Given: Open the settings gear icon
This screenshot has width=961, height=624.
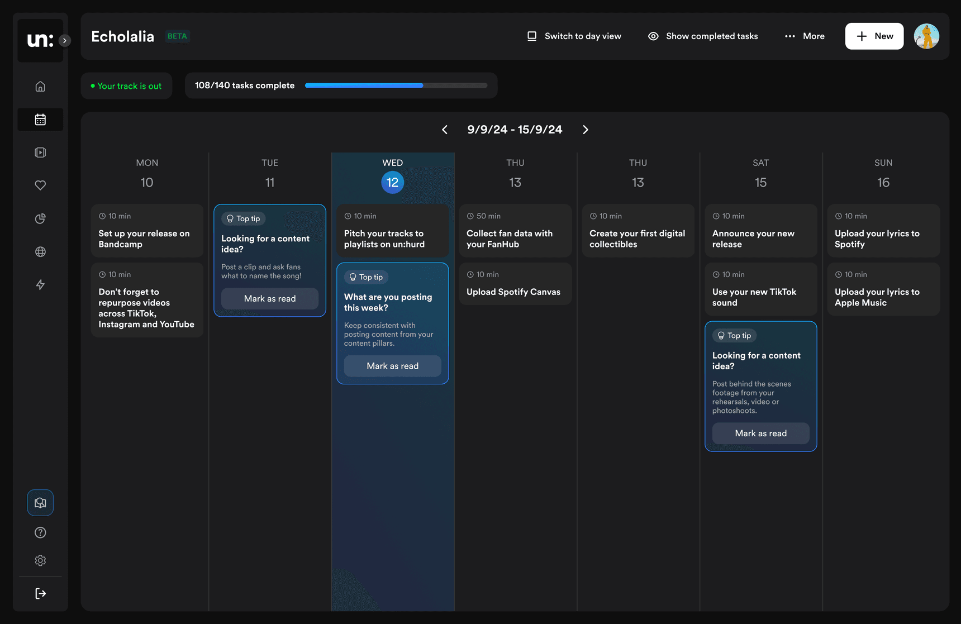Looking at the screenshot, I should [x=40, y=560].
